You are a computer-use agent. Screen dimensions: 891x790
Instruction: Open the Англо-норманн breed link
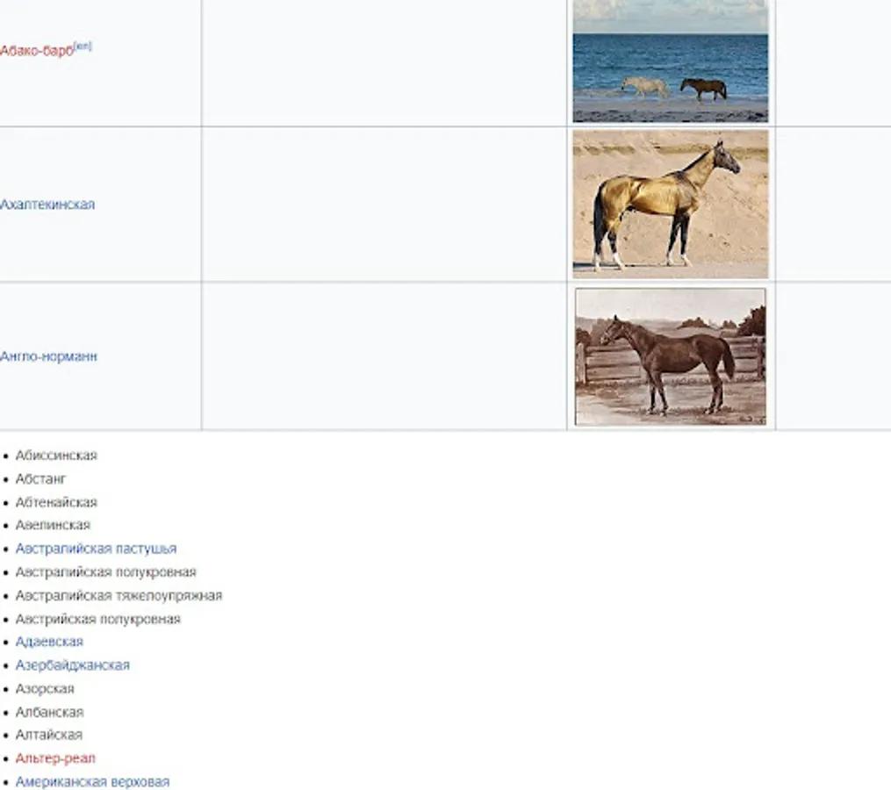[x=48, y=356]
